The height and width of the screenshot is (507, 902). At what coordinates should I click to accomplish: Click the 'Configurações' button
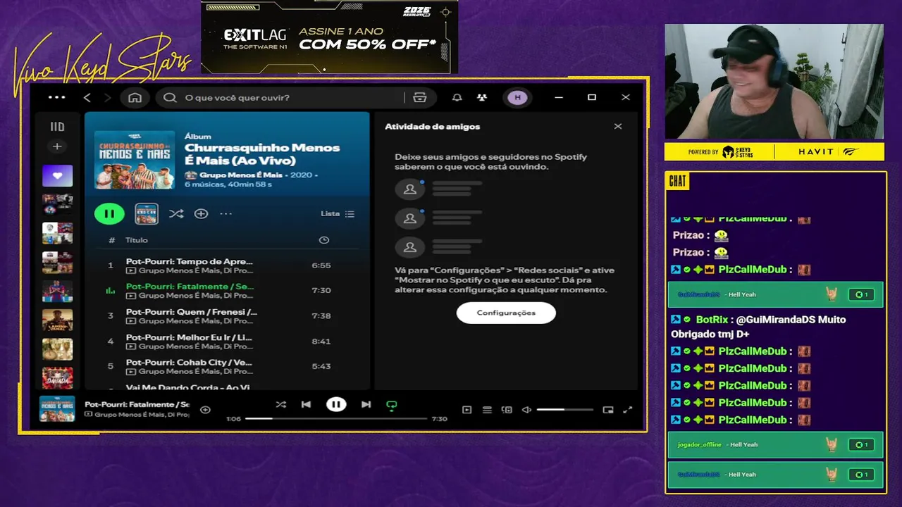coord(506,313)
